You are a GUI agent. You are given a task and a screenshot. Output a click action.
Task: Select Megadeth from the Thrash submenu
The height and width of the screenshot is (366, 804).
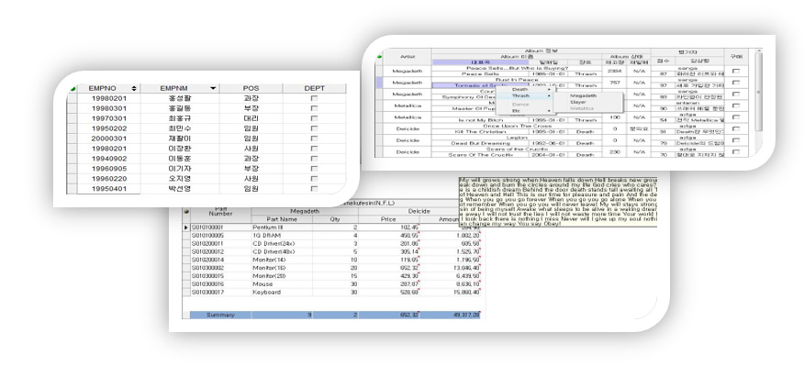click(x=583, y=95)
